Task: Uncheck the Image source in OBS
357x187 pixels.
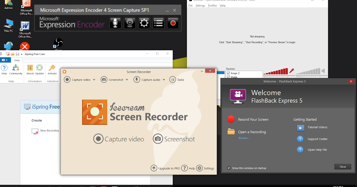Action: coord(228,77)
